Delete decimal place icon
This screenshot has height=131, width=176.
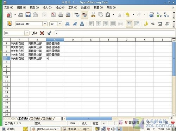pyautogui.click(x=168, y=24)
